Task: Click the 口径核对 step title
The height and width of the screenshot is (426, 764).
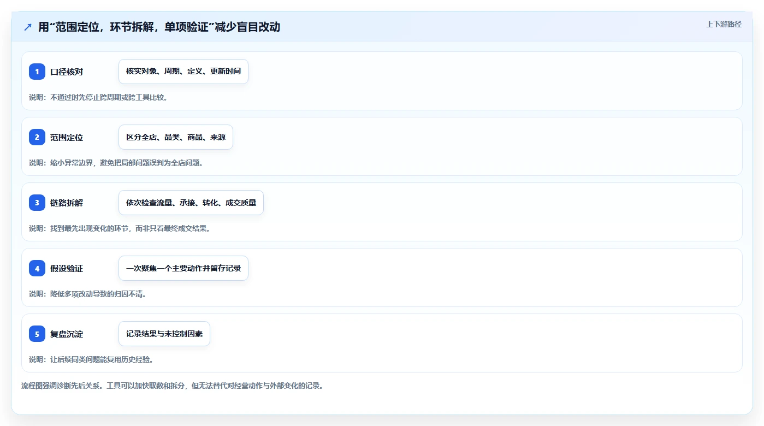Action: (67, 72)
